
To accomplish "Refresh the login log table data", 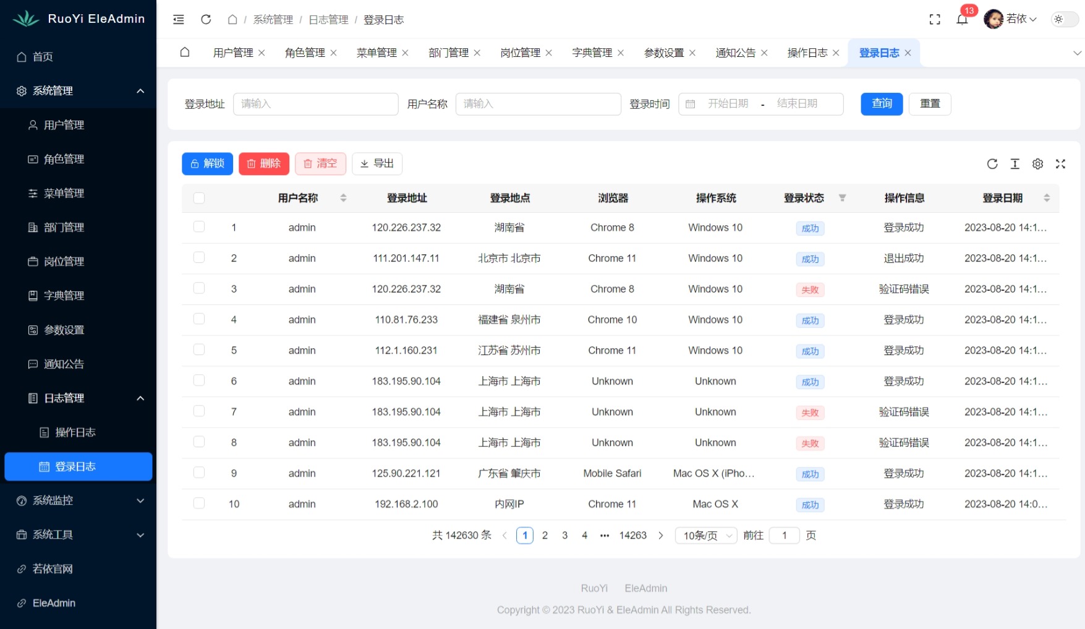I will click(992, 163).
